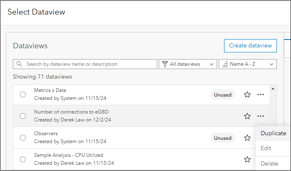Screen dimensions: 291x171
Task: Star the Sample Analysis - CPU Utilized dataview
Action: (x=247, y=159)
